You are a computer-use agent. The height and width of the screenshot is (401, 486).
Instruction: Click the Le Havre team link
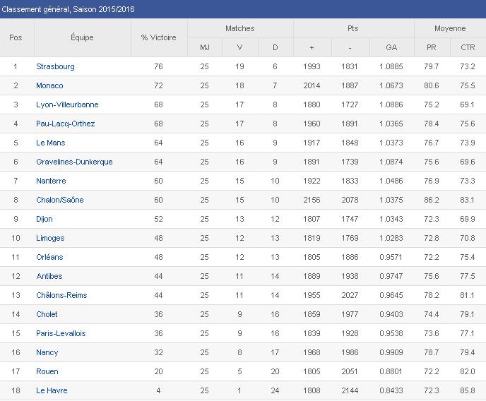[51, 390]
